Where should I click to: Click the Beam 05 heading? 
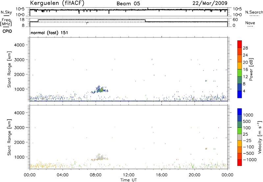coord(128,4)
